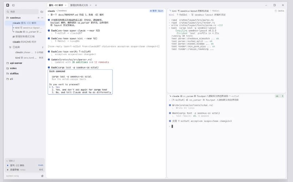Click Bash(smx-team spawn kimi --near %3) line

tap(74, 39)
